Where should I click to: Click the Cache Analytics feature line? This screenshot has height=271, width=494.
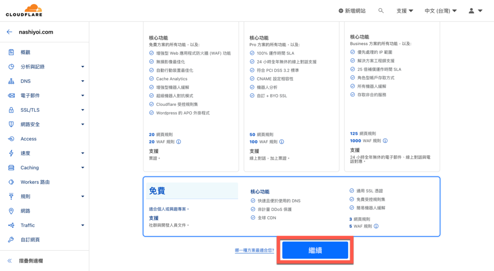172,79
